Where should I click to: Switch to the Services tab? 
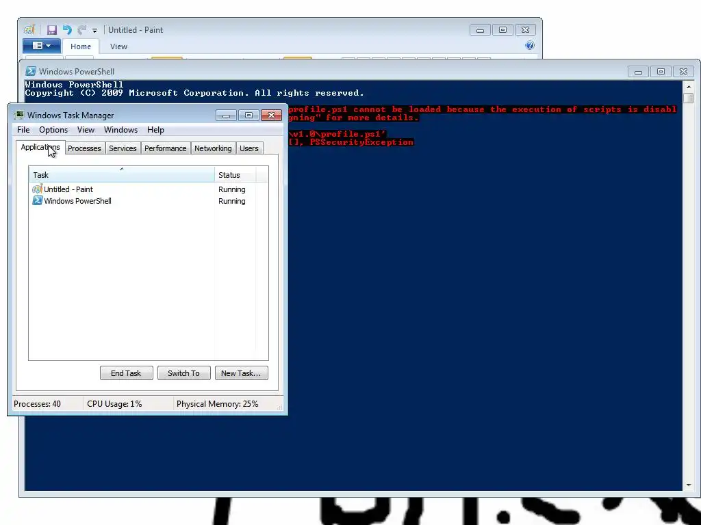(x=123, y=148)
